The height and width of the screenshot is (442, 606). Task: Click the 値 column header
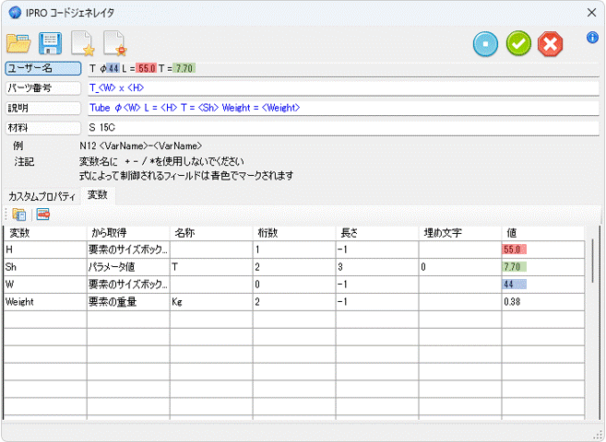(542, 232)
